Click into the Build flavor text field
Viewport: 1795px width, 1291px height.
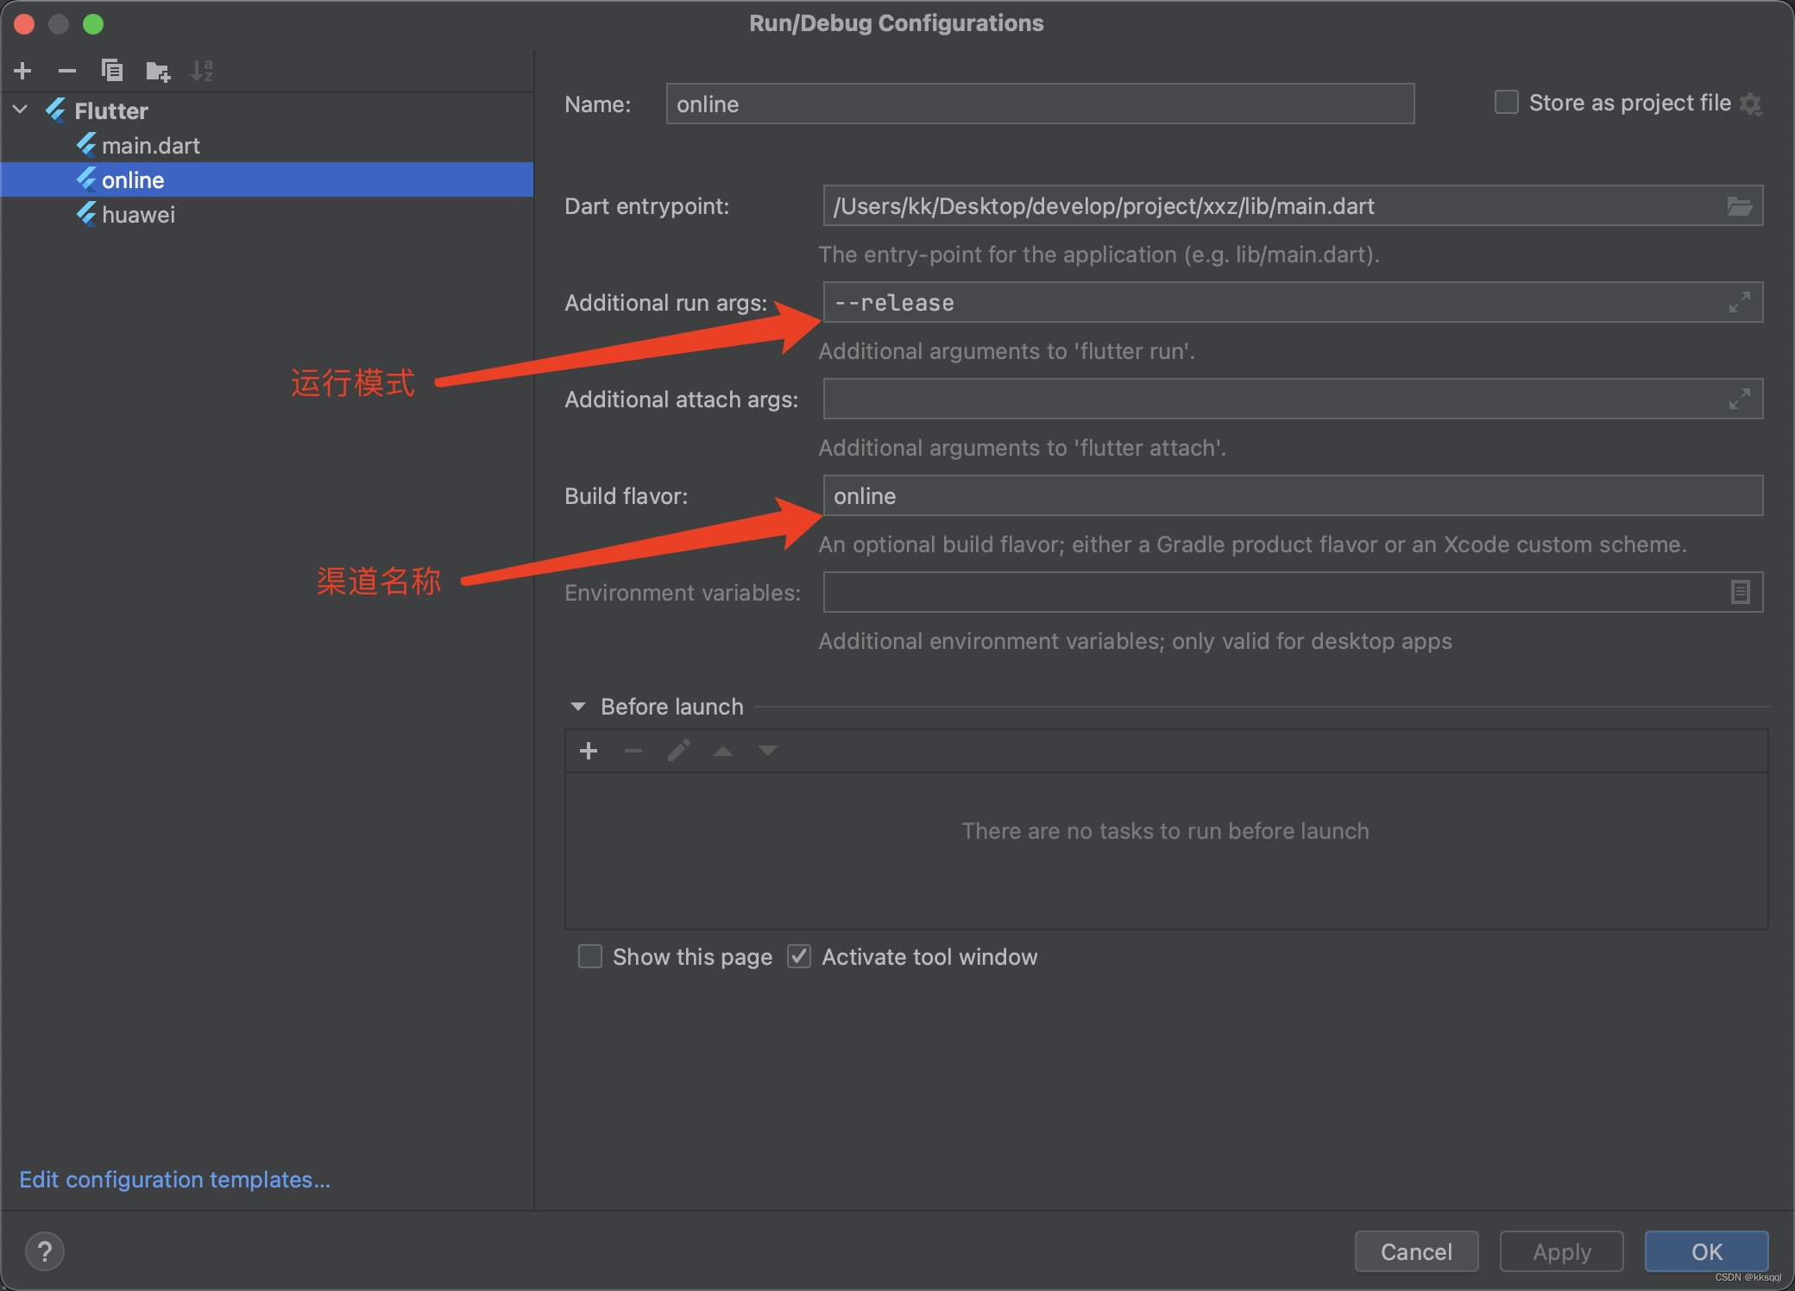pos(1292,496)
